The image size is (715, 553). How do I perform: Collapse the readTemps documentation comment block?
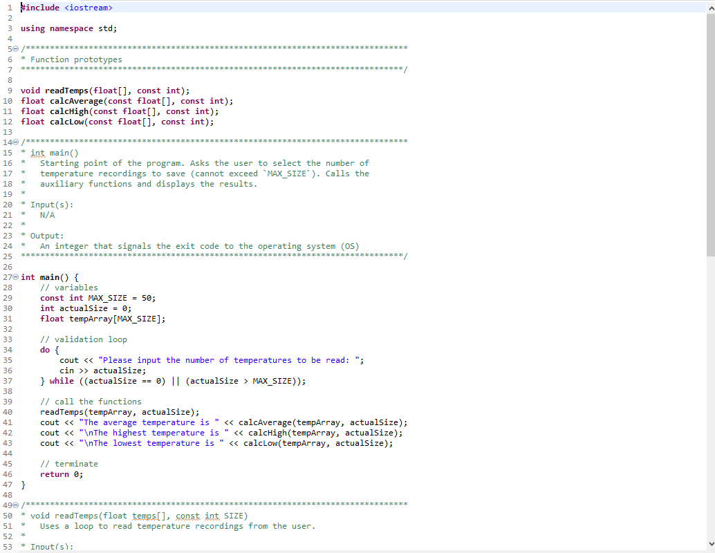point(15,505)
